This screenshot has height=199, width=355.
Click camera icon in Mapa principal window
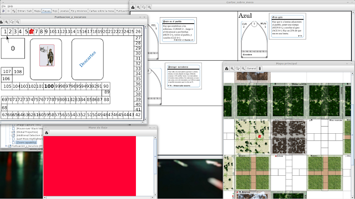pos(227,69)
